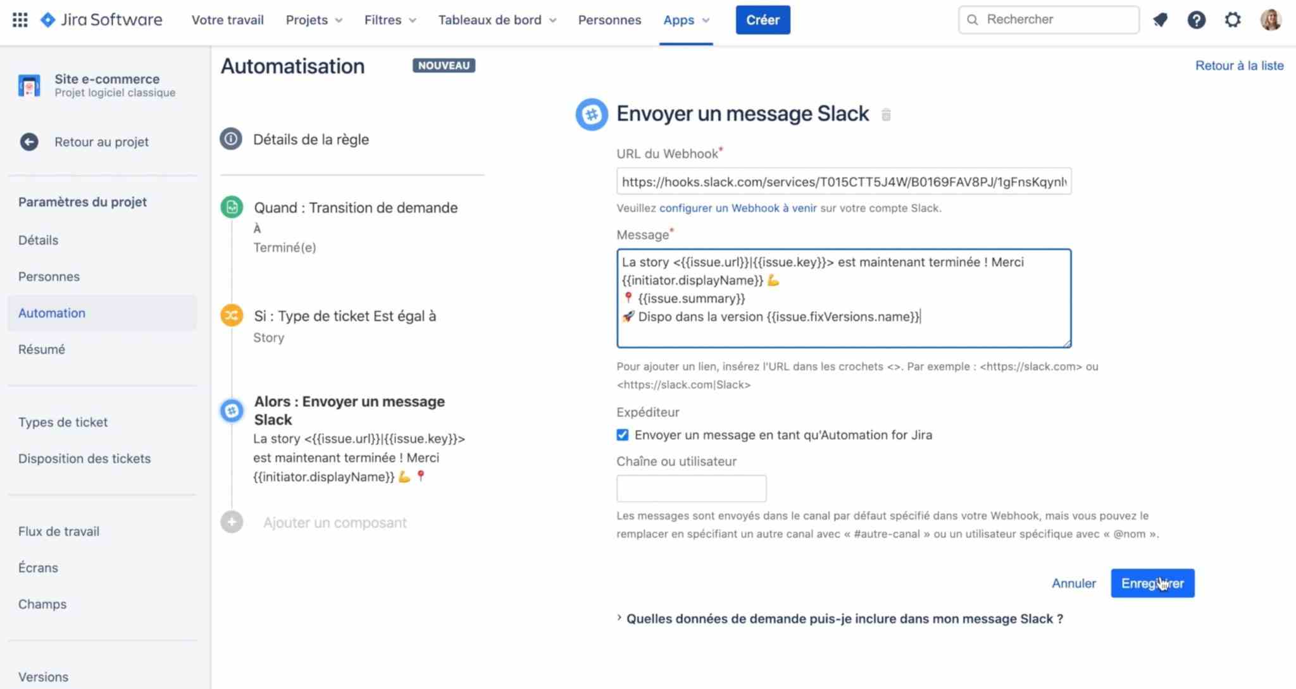This screenshot has width=1296, height=689.
Task: Click inside the Message text area
Action: pyautogui.click(x=844, y=298)
